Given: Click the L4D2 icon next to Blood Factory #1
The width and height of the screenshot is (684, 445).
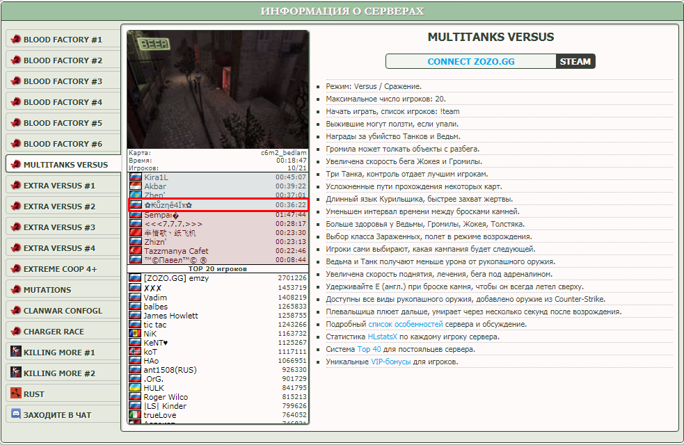Looking at the screenshot, I should click(16, 40).
